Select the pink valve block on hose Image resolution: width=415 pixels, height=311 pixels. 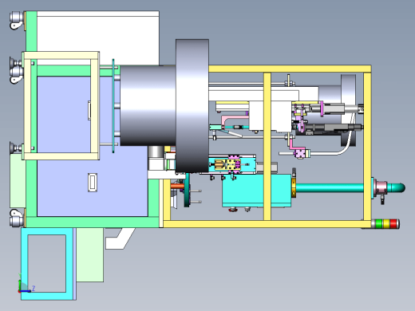click(x=300, y=153)
